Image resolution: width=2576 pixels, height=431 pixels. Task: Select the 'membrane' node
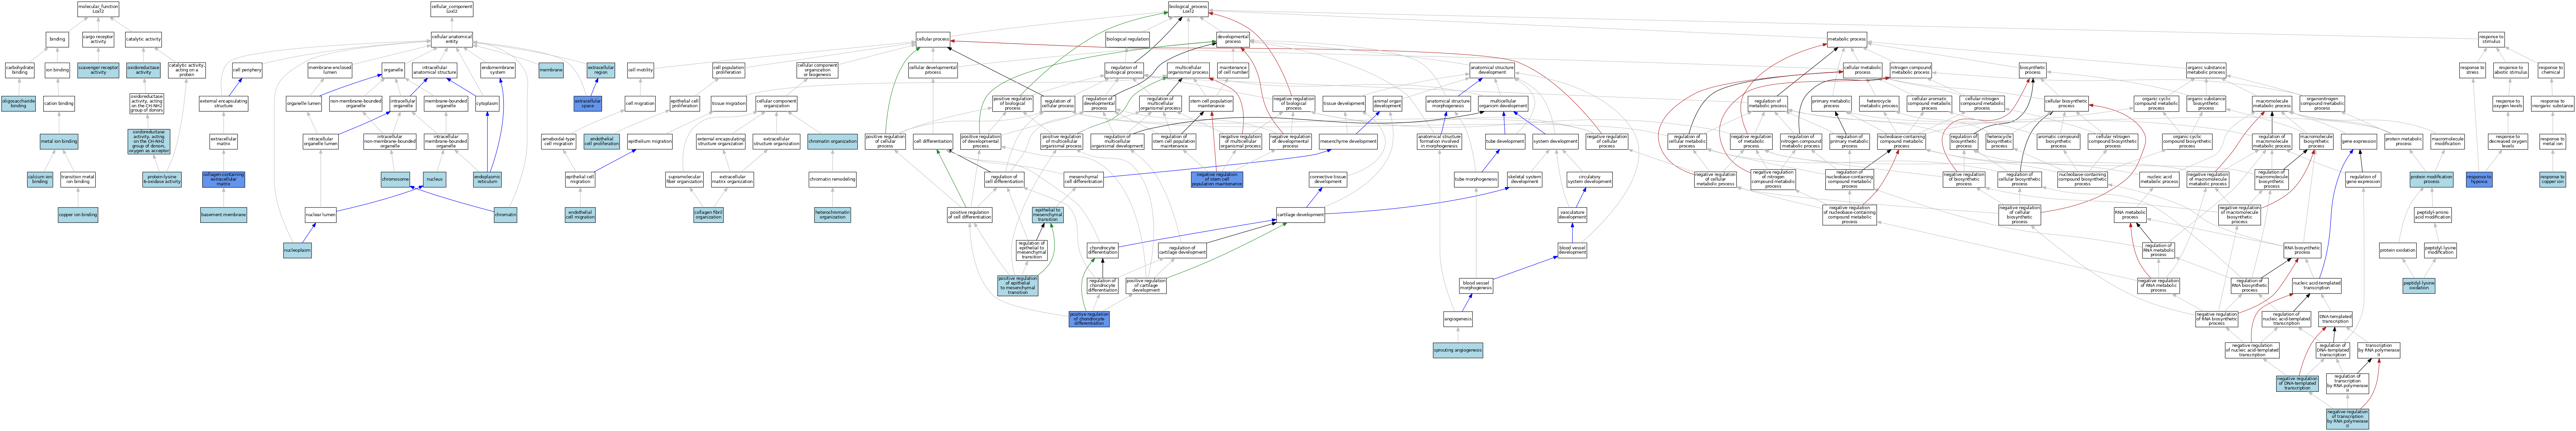click(551, 70)
